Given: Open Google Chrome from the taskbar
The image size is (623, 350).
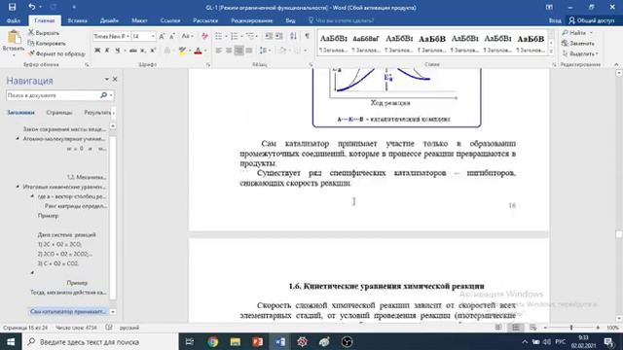Looking at the screenshot, I should (213, 341).
